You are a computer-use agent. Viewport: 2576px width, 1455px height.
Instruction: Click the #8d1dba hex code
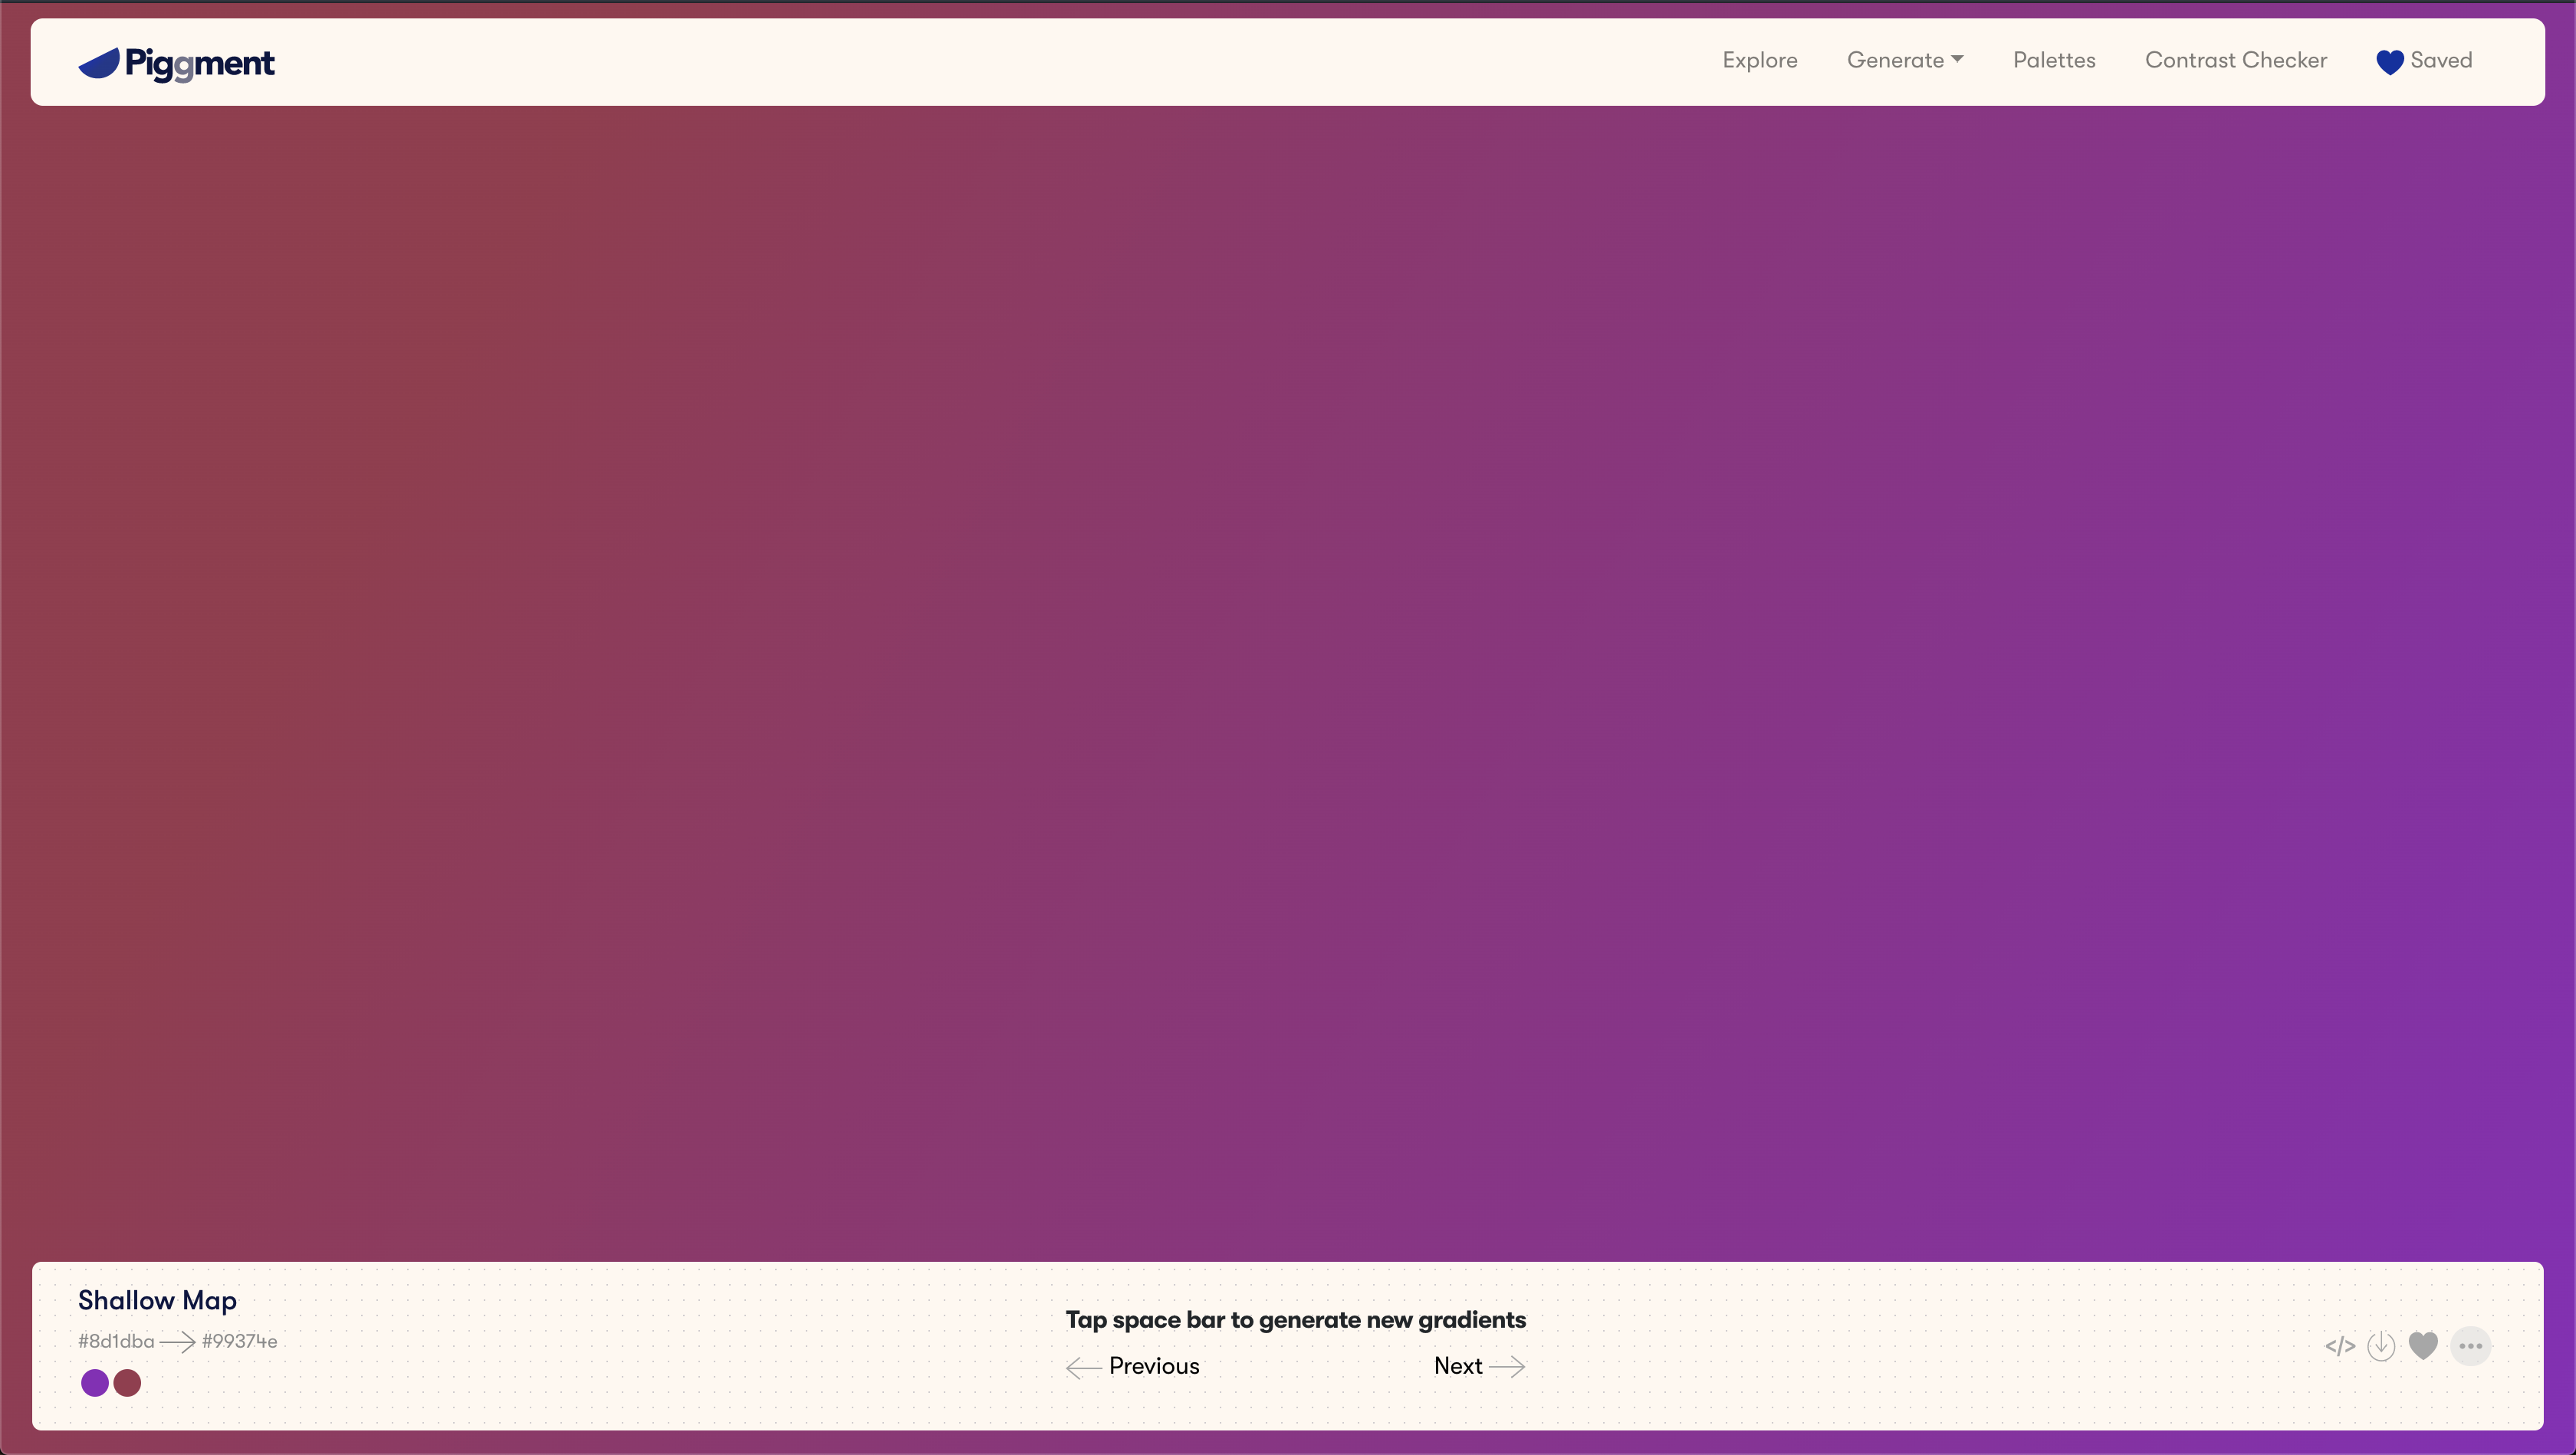pyautogui.click(x=116, y=1341)
